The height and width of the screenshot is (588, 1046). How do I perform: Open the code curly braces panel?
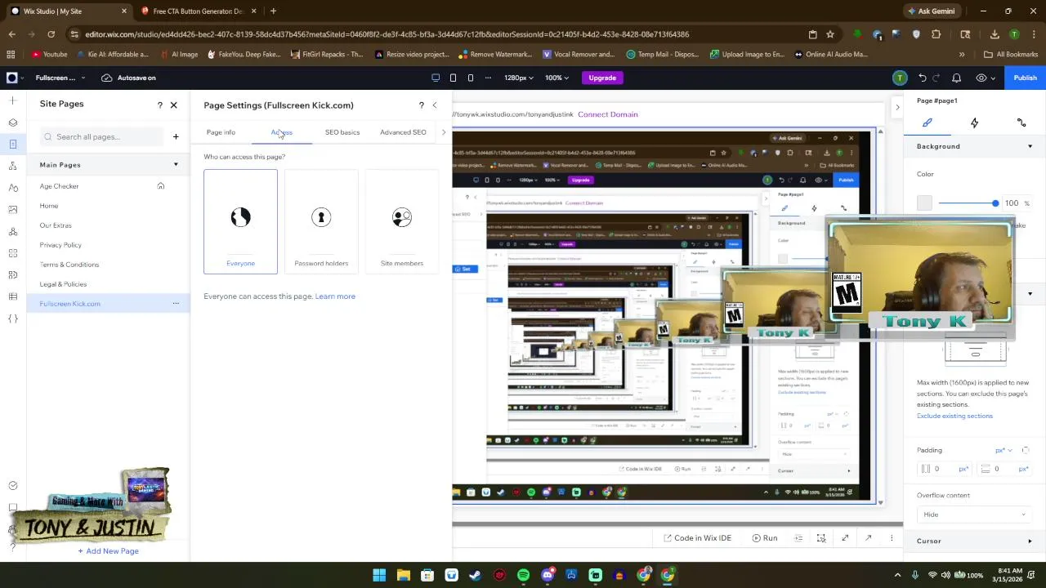pos(12,318)
